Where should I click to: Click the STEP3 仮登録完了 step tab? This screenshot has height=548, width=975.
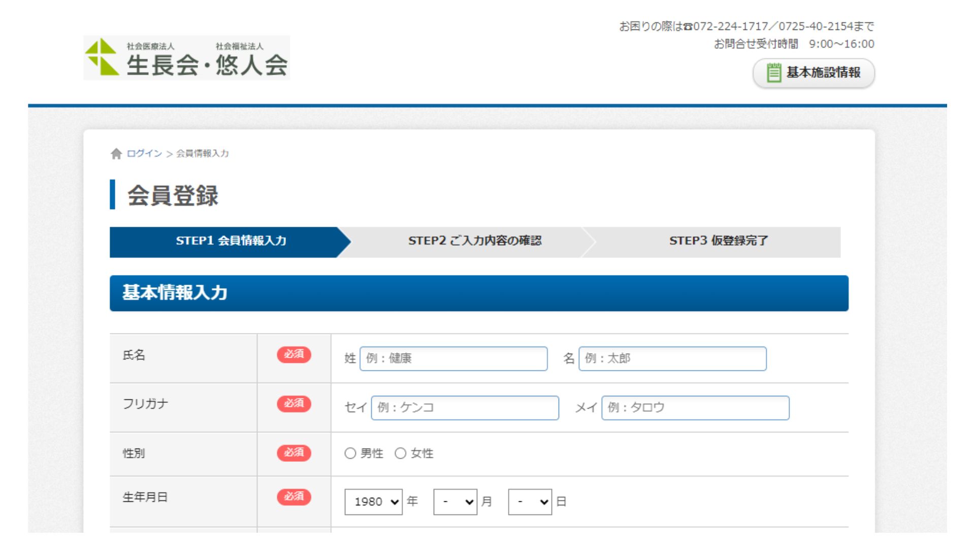(x=718, y=241)
